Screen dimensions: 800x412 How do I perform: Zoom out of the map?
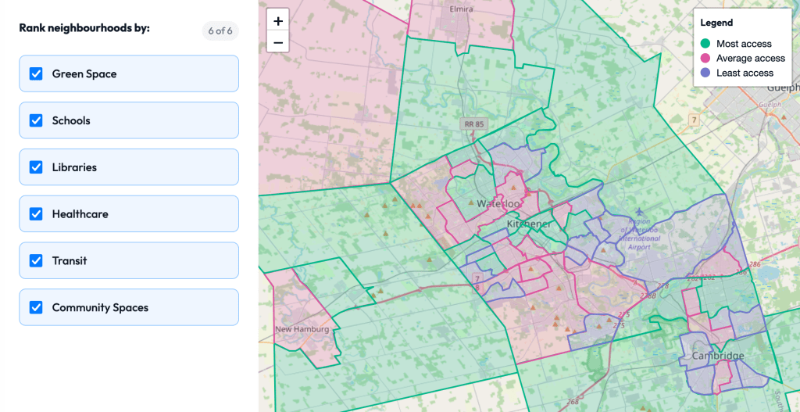pos(278,41)
